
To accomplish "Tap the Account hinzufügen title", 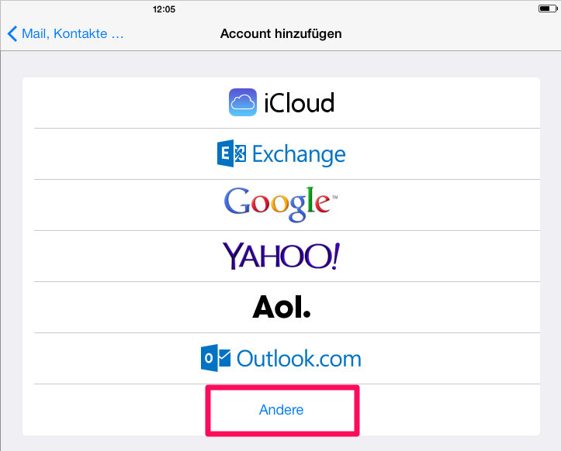I will click(x=281, y=33).
